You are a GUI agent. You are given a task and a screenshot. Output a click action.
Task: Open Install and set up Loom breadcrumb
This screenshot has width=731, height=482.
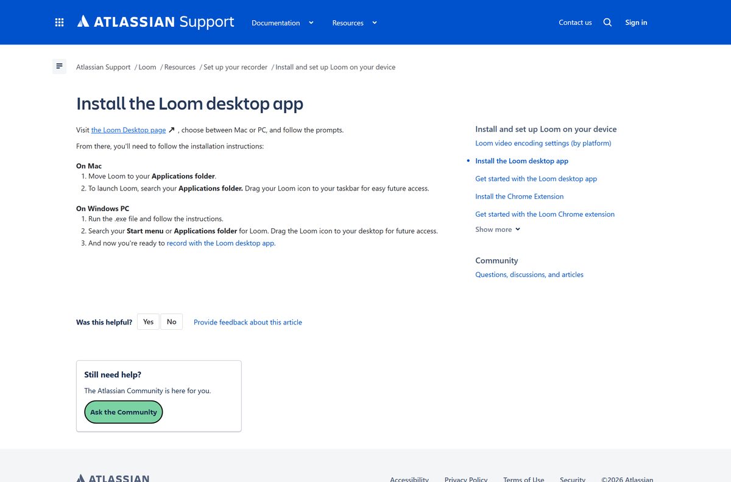coord(335,67)
